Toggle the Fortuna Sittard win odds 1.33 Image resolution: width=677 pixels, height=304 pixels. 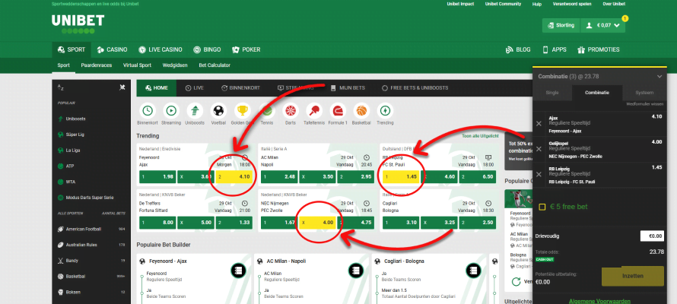click(234, 223)
